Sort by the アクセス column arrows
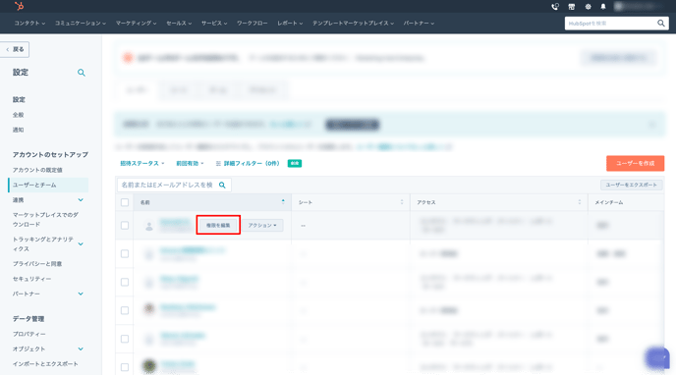 580,202
